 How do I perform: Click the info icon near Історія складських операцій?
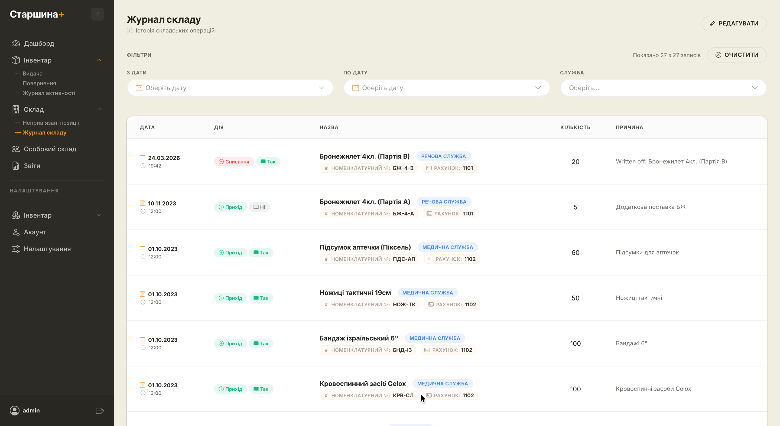[x=130, y=31]
